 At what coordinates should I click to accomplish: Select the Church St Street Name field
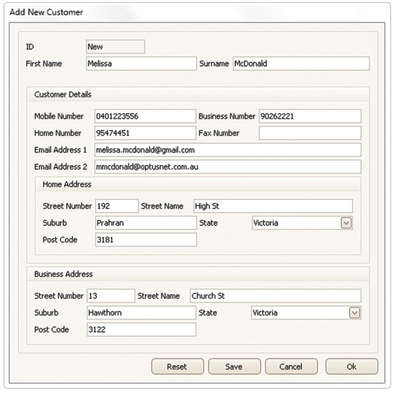pyautogui.click(x=276, y=296)
